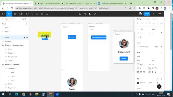Select the Text tool
Image resolution: width=173 pixels, height=97 pixels.
pyautogui.click(x=32, y=14)
